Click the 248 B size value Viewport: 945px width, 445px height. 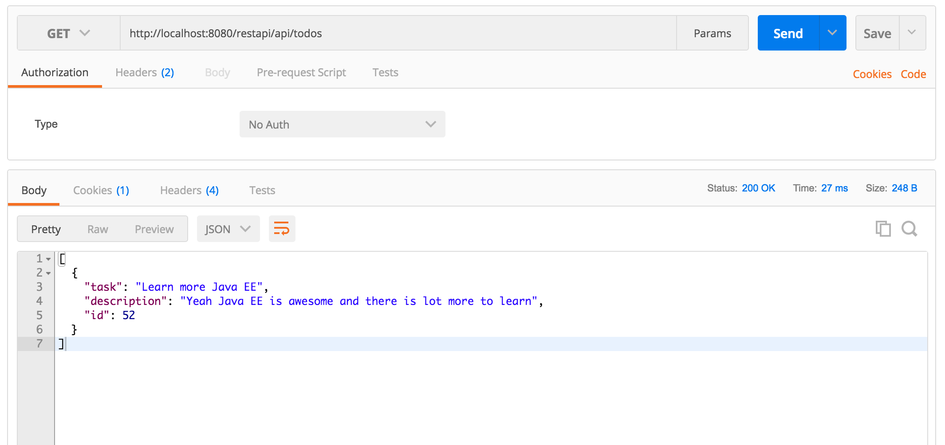(x=904, y=188)
